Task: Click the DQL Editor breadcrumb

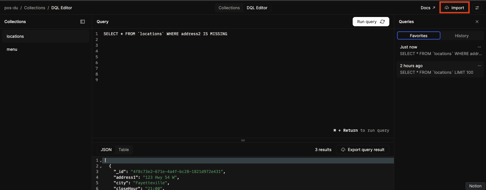Action: [x=62, y=8]
